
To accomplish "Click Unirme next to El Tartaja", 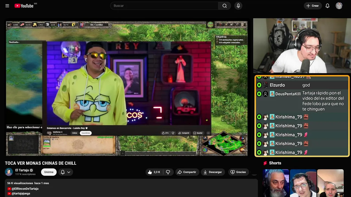I will tap(49, 172).
